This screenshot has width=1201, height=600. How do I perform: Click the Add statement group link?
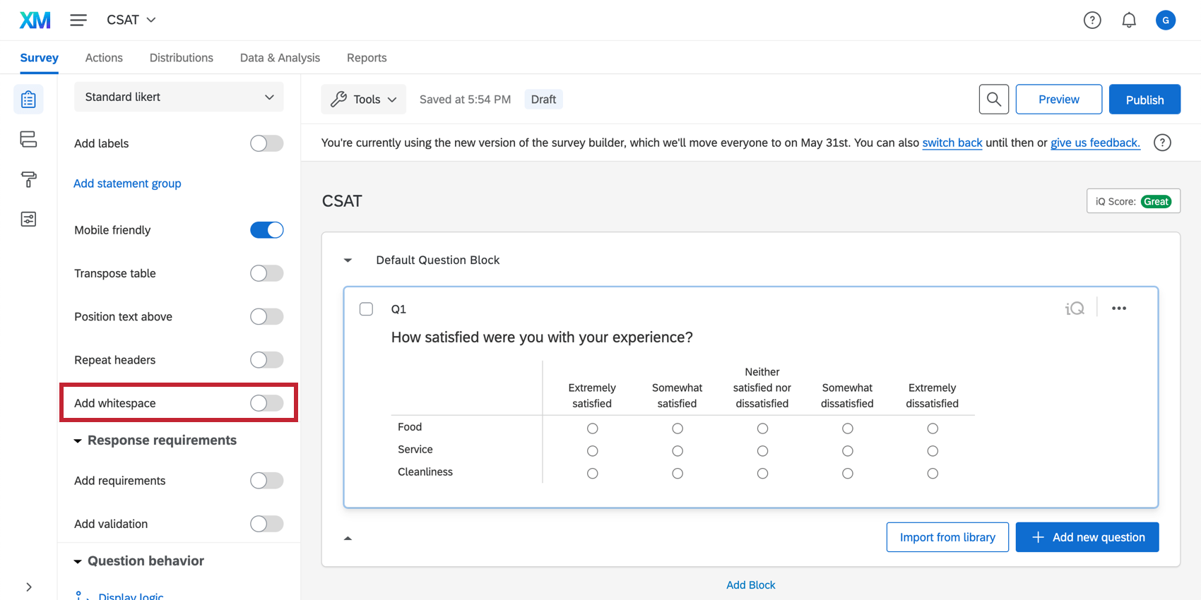(127, 184)
